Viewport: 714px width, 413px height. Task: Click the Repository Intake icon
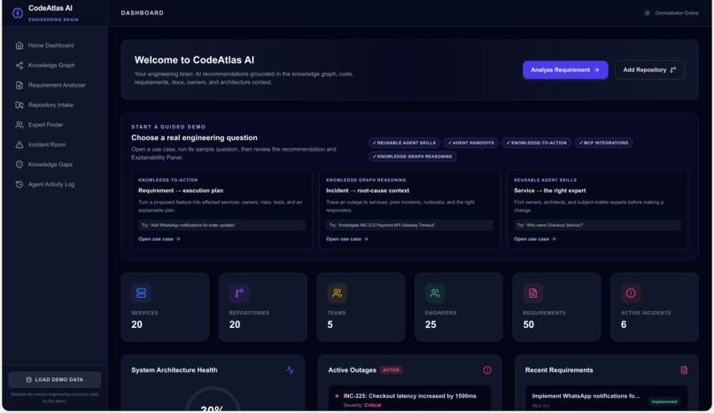pyautogui.click(x=19, y=105)
